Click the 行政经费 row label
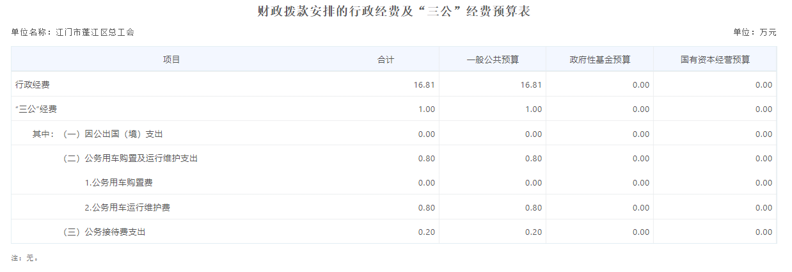792x272 pixels. (x=33, y=84)
